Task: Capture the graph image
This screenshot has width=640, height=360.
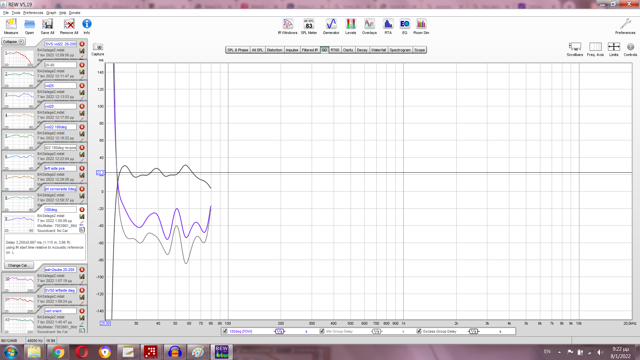Action: coord(98,47)
